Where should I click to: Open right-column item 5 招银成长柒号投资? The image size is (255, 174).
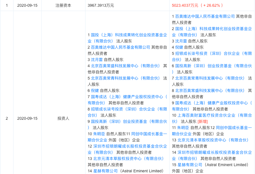pyautogui.click(x=213, y=53)
